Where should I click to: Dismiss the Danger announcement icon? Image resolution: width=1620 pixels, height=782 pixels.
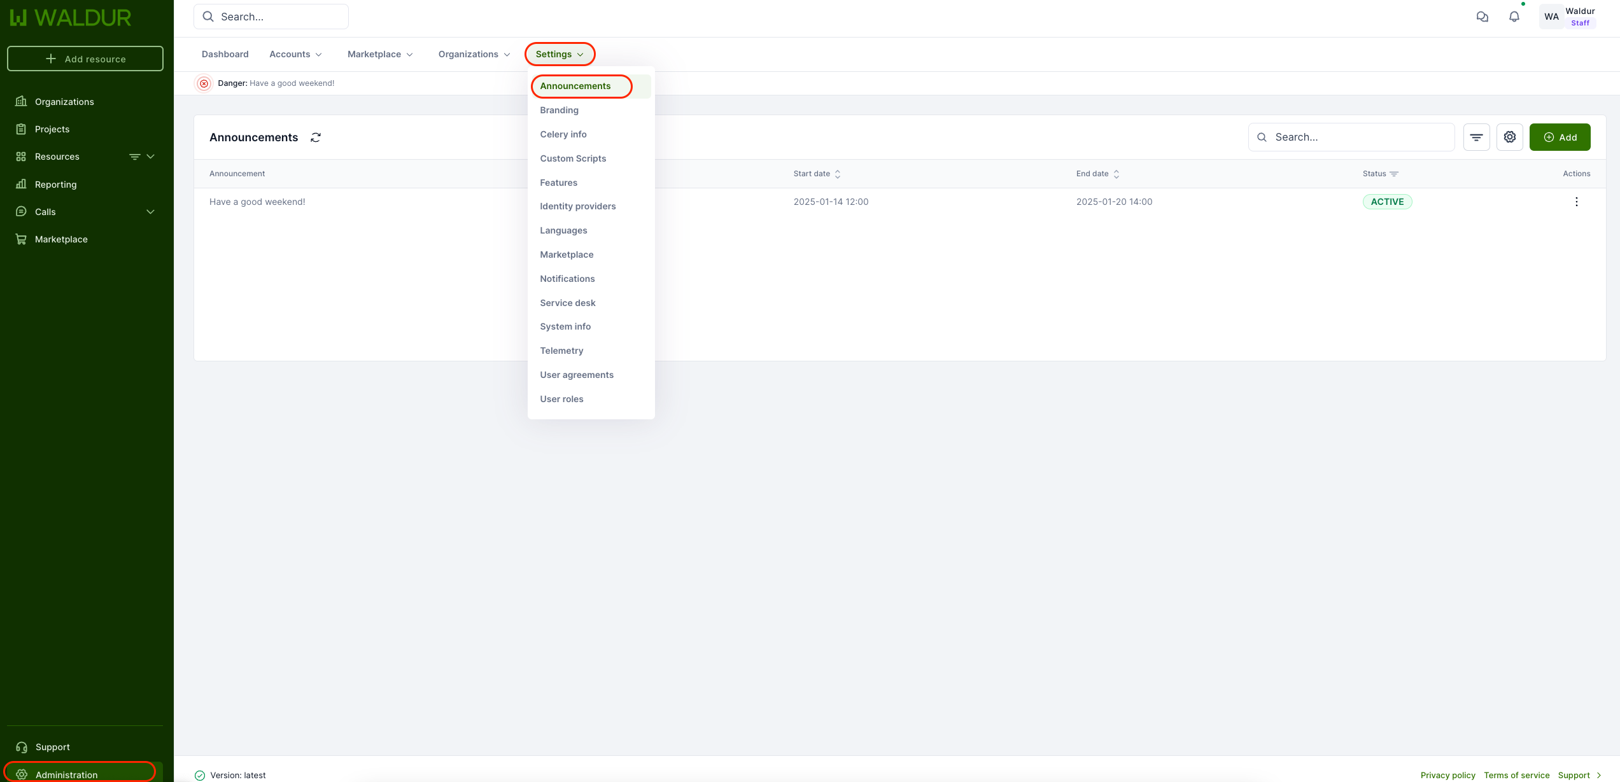tap(204, 83)
